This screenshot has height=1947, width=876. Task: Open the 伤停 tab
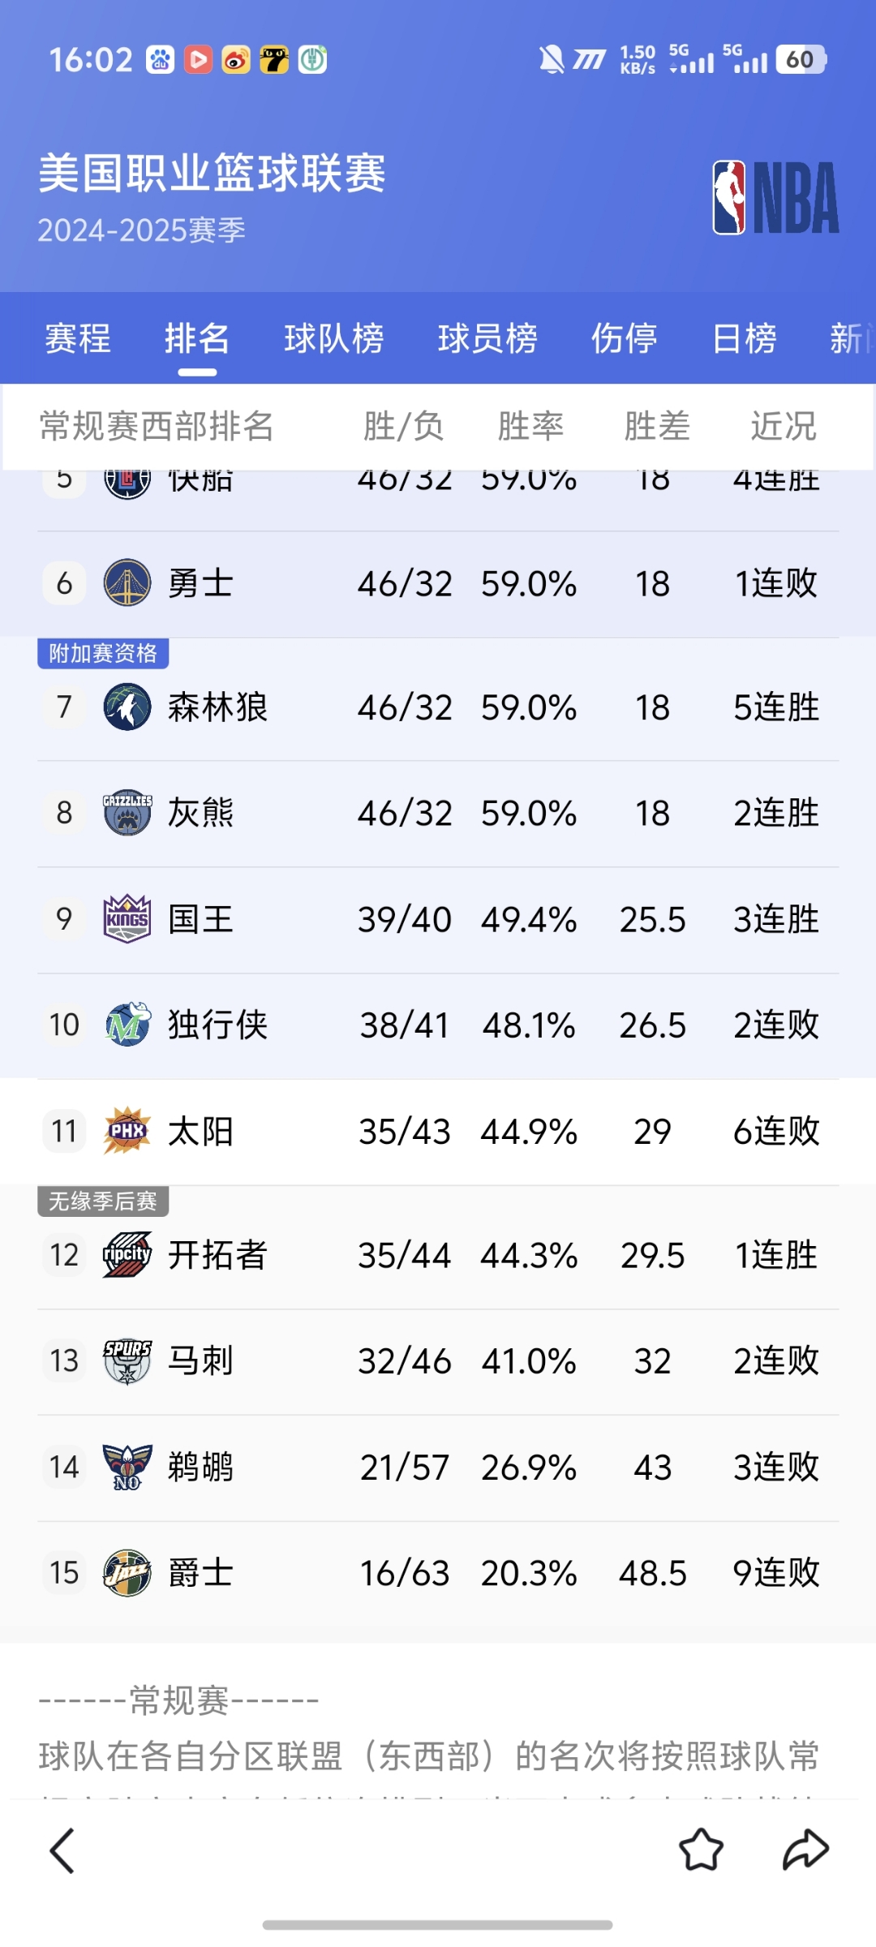(x=624, y=339)
